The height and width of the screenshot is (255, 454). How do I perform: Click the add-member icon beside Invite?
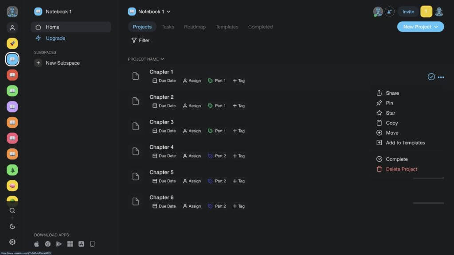(389, 11)
